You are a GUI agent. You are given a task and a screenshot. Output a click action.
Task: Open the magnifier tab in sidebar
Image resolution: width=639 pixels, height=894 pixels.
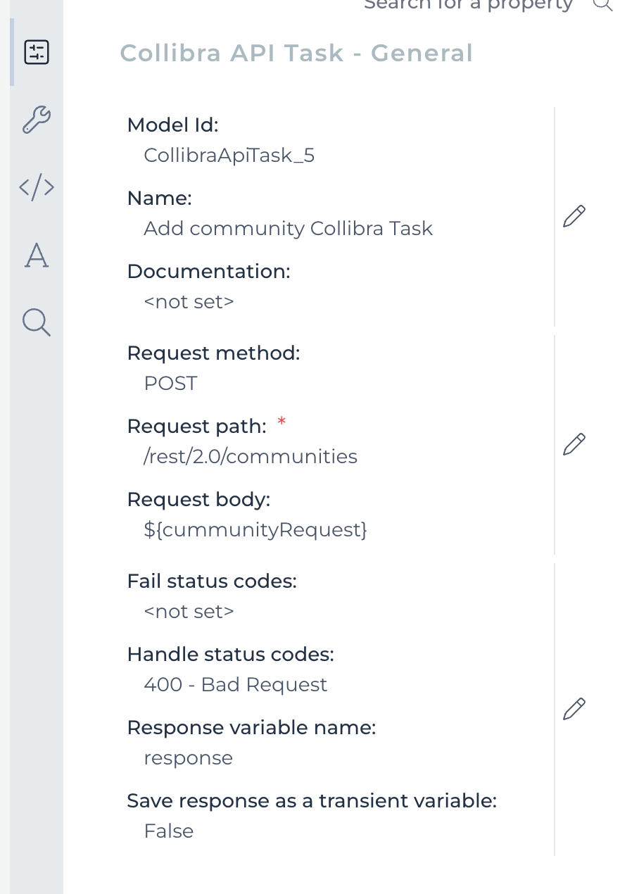[x=37, y=322]
